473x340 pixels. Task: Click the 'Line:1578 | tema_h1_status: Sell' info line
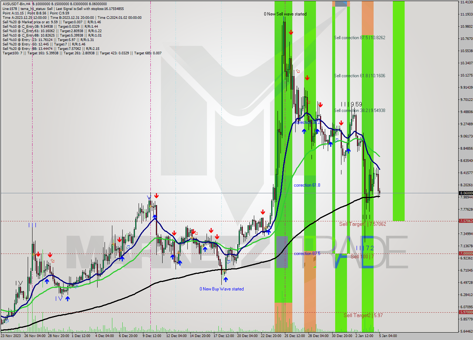(x=63, y=8)
